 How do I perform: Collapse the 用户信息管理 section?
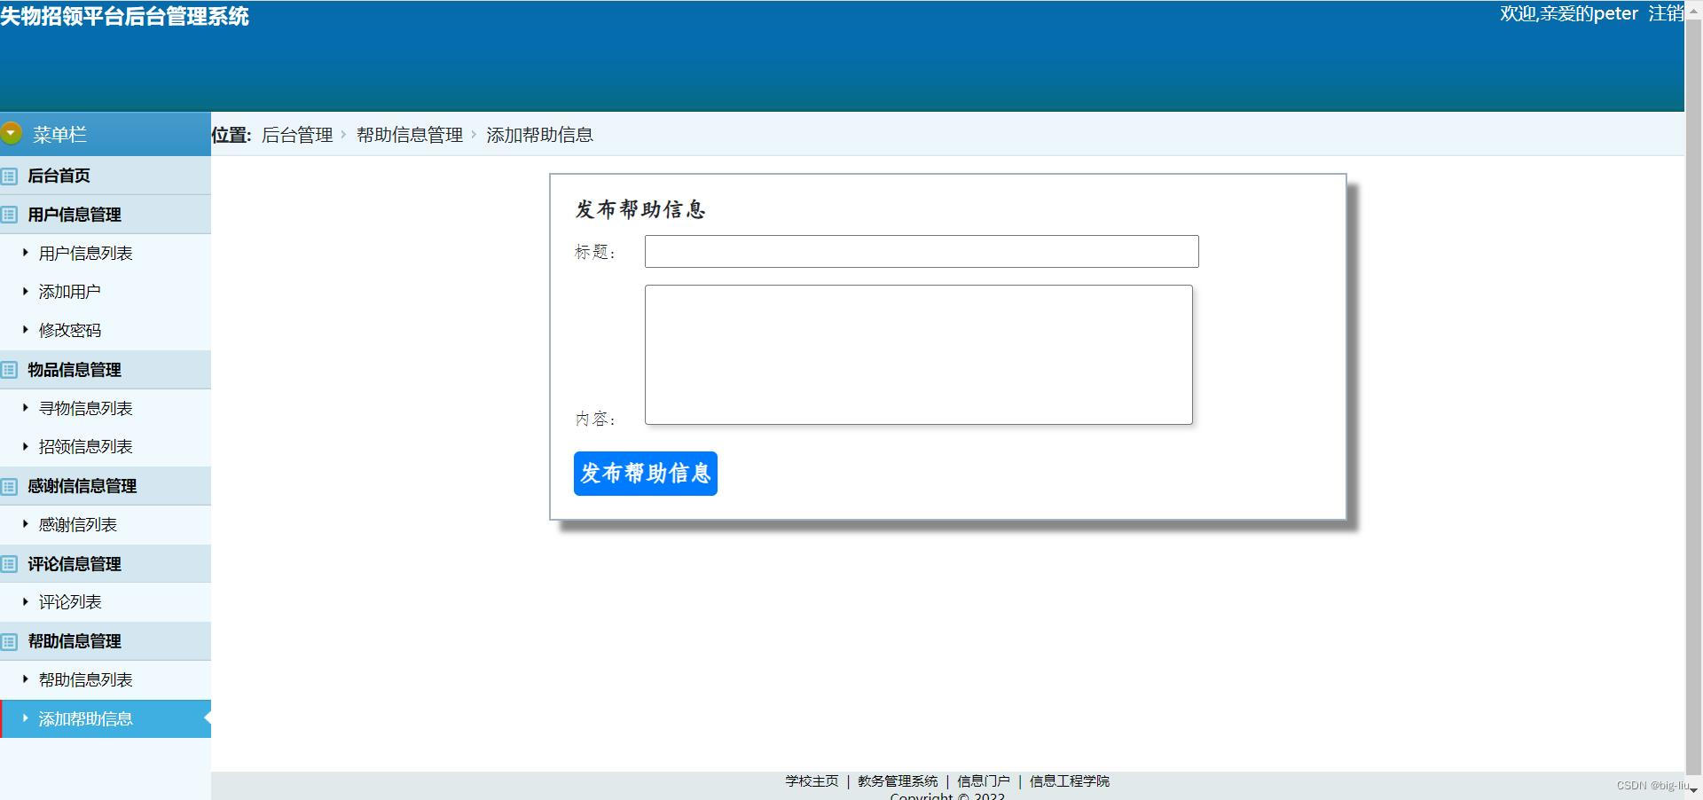tap(106, 215)
